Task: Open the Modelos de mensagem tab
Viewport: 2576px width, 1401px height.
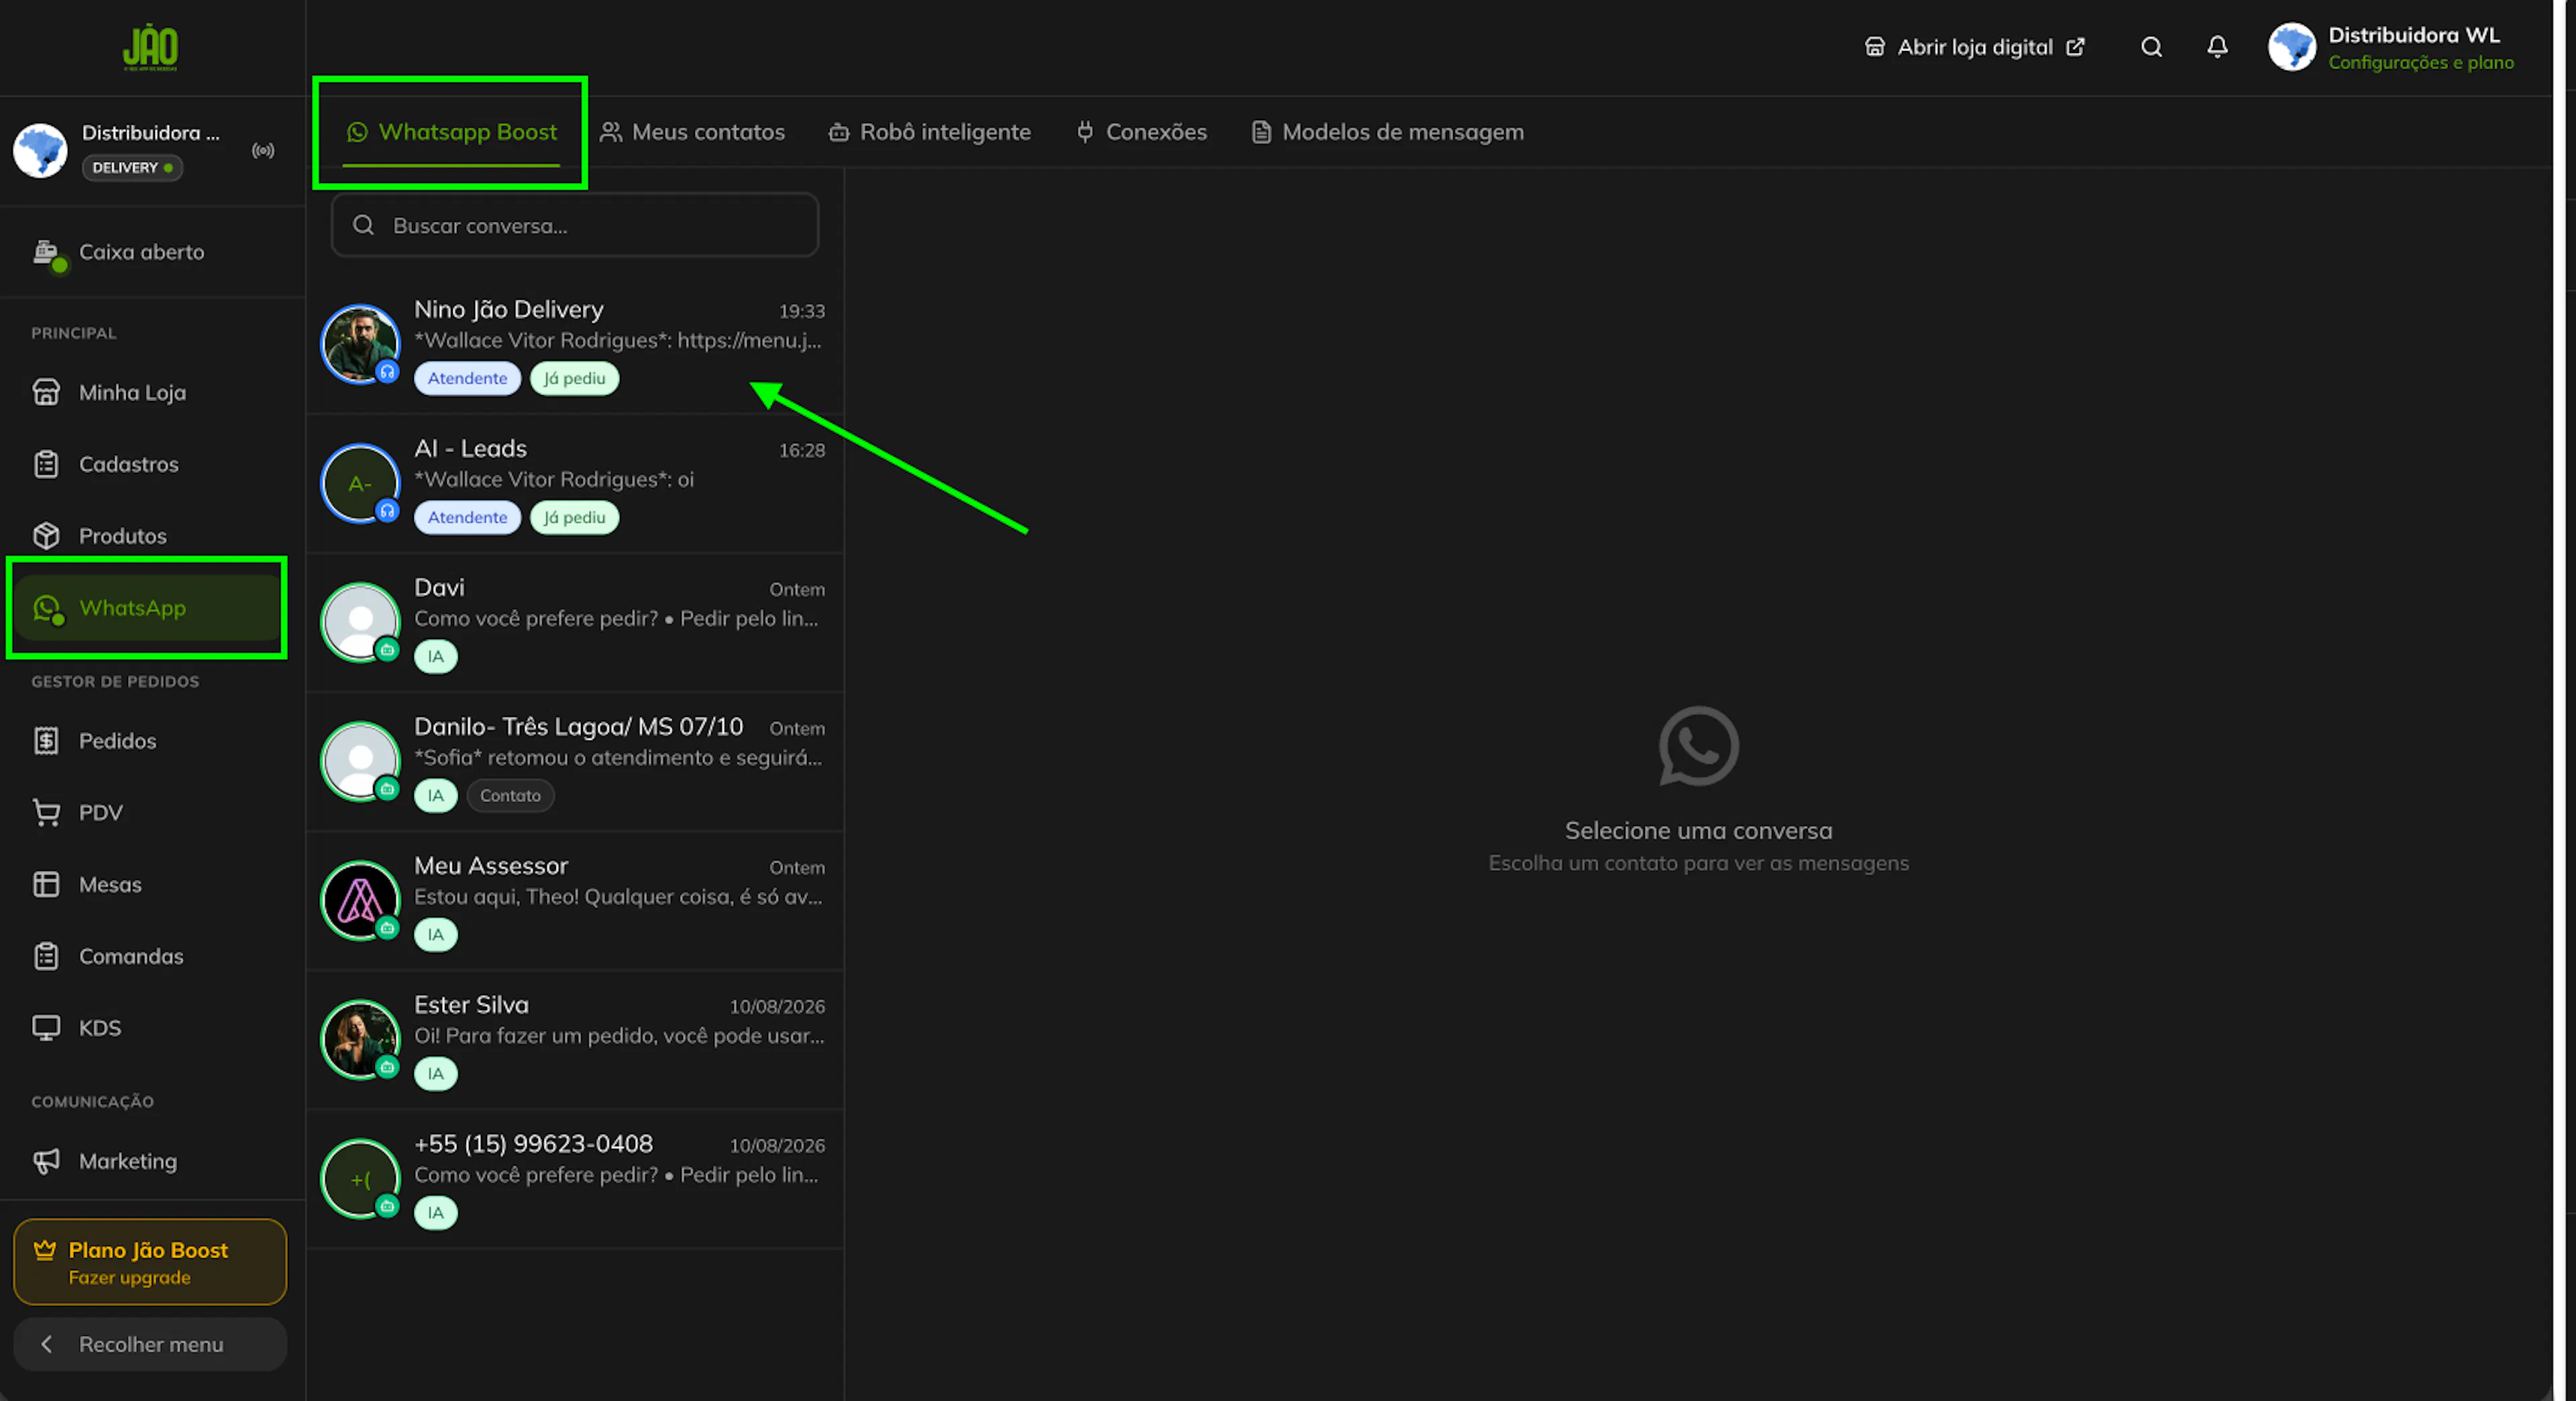Action: pos(1388,132)
